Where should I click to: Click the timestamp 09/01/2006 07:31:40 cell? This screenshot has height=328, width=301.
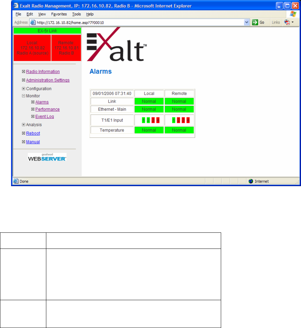112,94
